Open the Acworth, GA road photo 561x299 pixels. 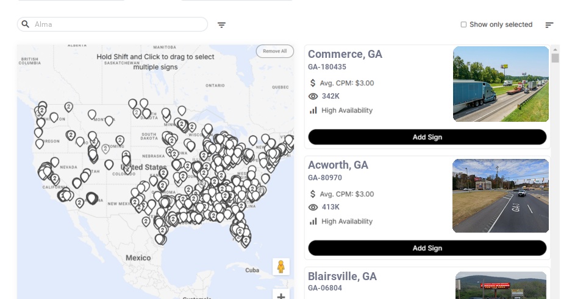(x=501, y=195)
